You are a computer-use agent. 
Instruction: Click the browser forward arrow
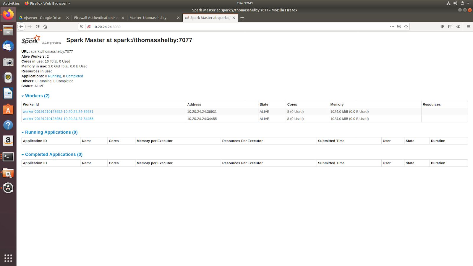pos(30,27)
